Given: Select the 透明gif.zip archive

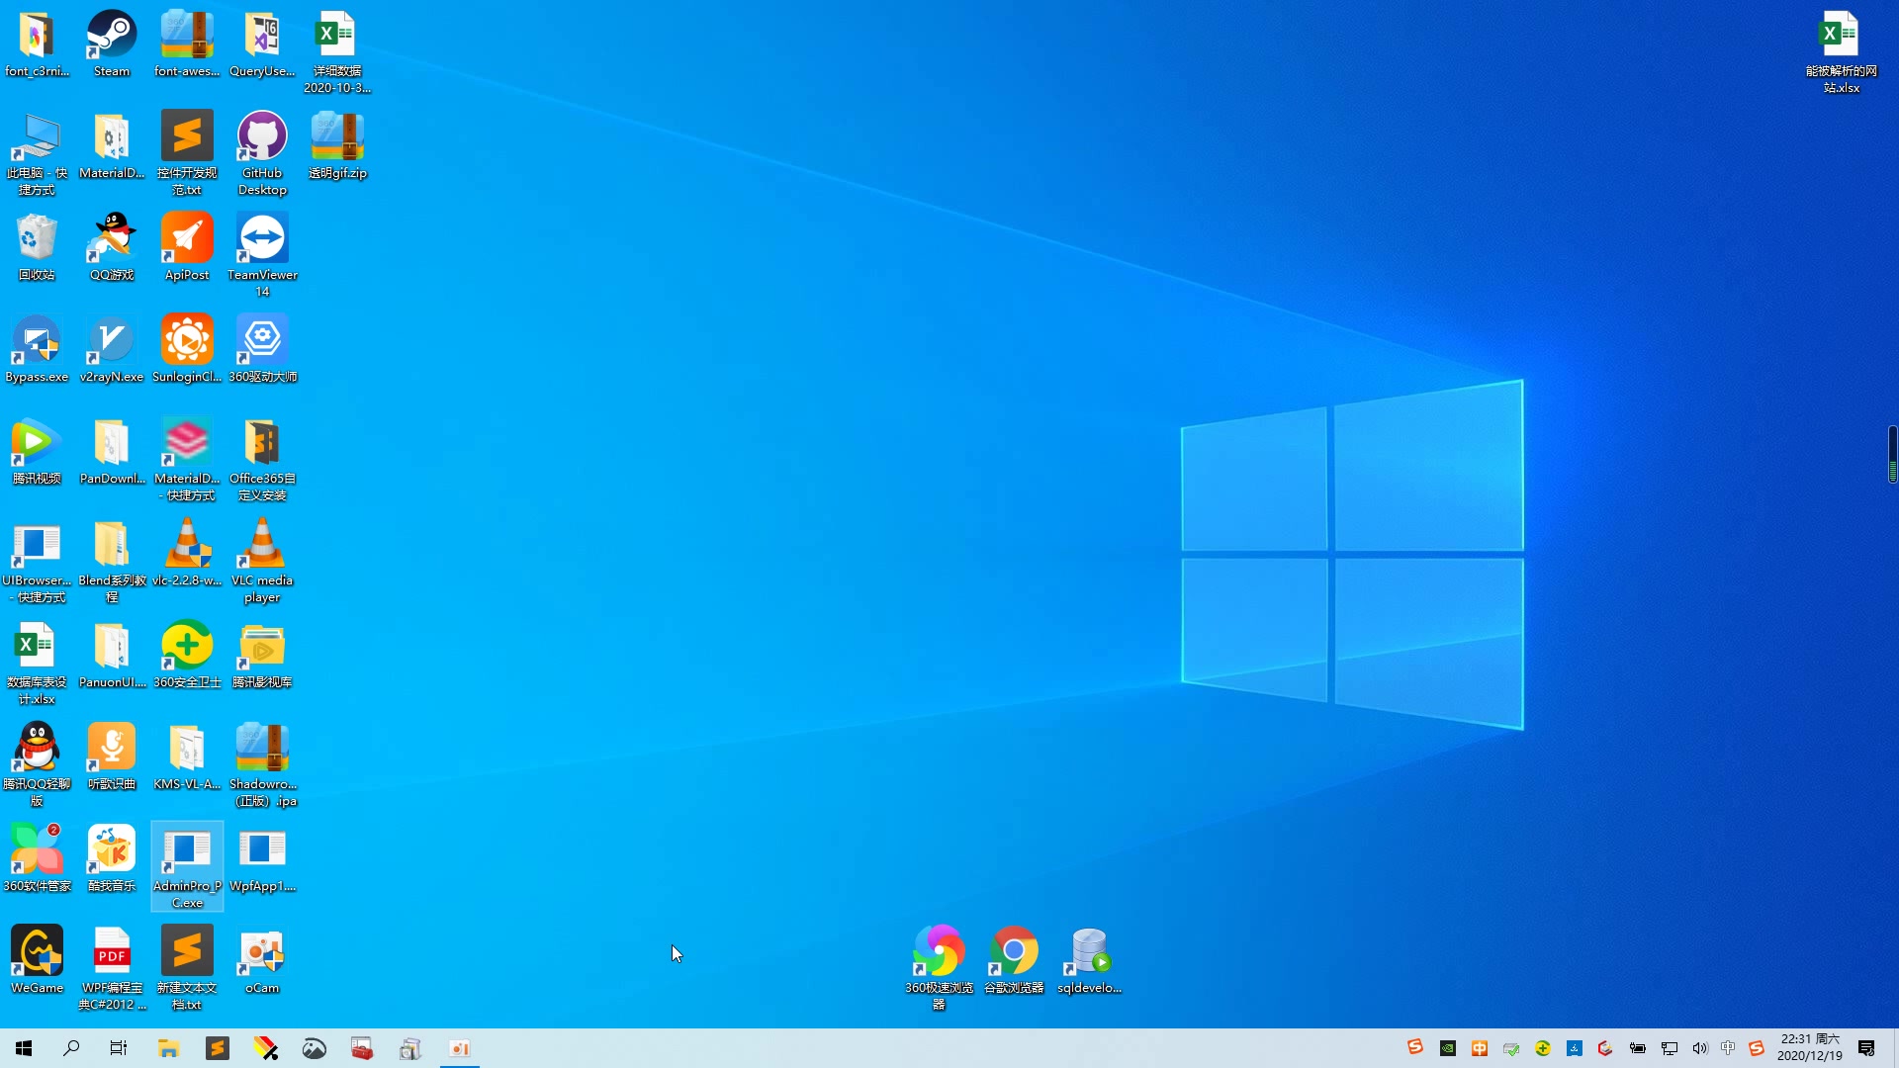Looking at the screenshot, I should tap(337, 146).
